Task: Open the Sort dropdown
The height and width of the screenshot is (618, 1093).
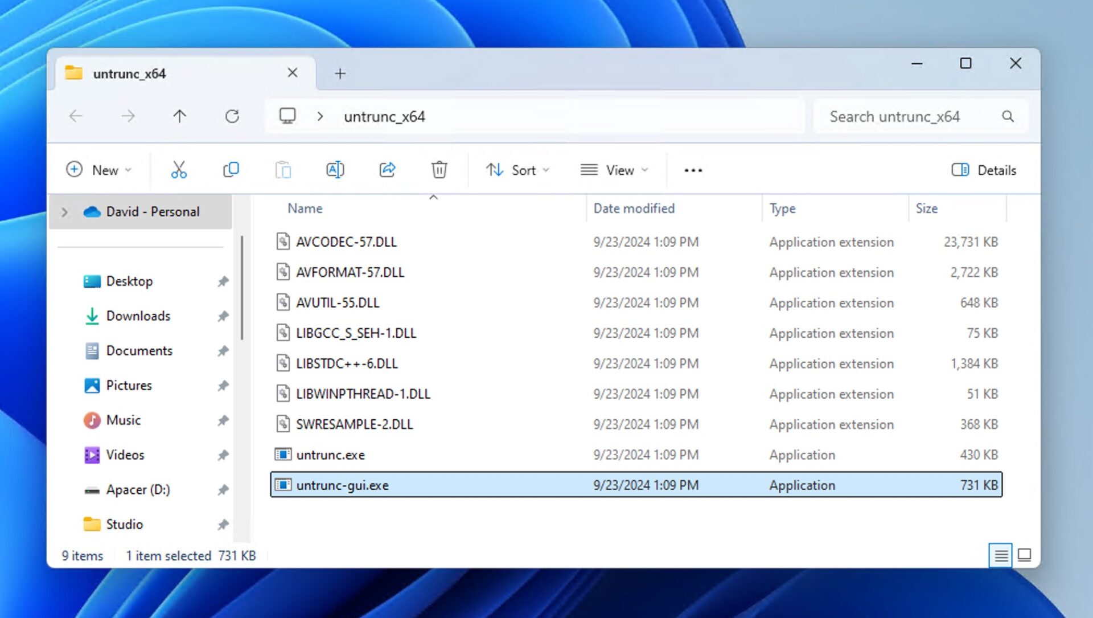Action: click(517, 170)
